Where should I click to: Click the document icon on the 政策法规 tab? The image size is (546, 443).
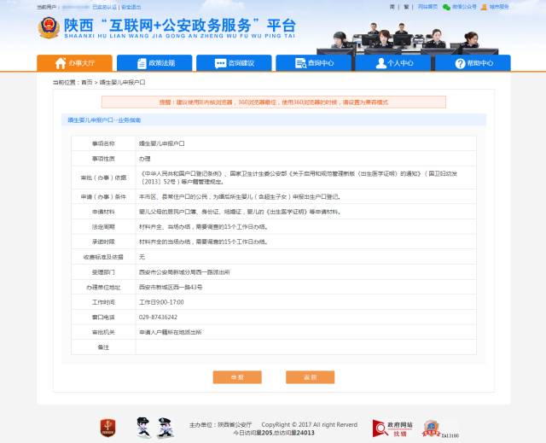pos(142,63)
